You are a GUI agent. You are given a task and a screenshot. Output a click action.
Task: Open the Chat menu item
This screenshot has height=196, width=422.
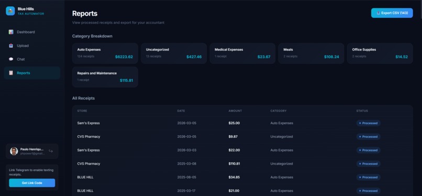click(32, 59)
